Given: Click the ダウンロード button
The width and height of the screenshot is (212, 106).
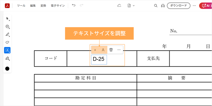Looking at the screenshot, I should click(x=179, y=6).
